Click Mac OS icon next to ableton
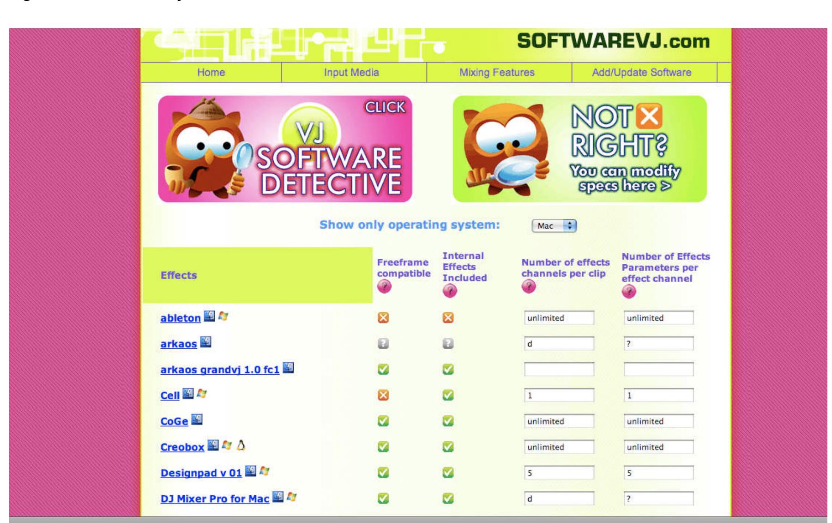The image size is (832, 523). point(209,316)
